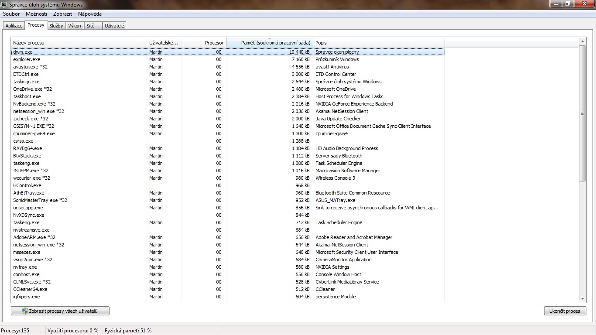Select the wcourier.exe *32 process
Screen dimensions: 596x335
227,178
